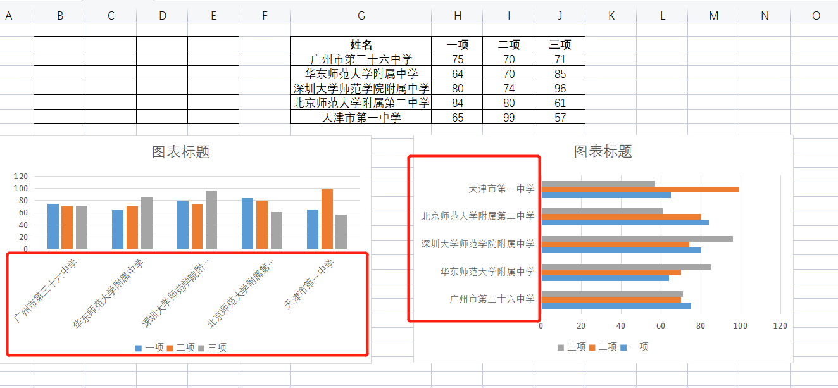The height and width of the screenshot is (388, 838).
Task: Click the cell with value 85
Action: [560, 73]
